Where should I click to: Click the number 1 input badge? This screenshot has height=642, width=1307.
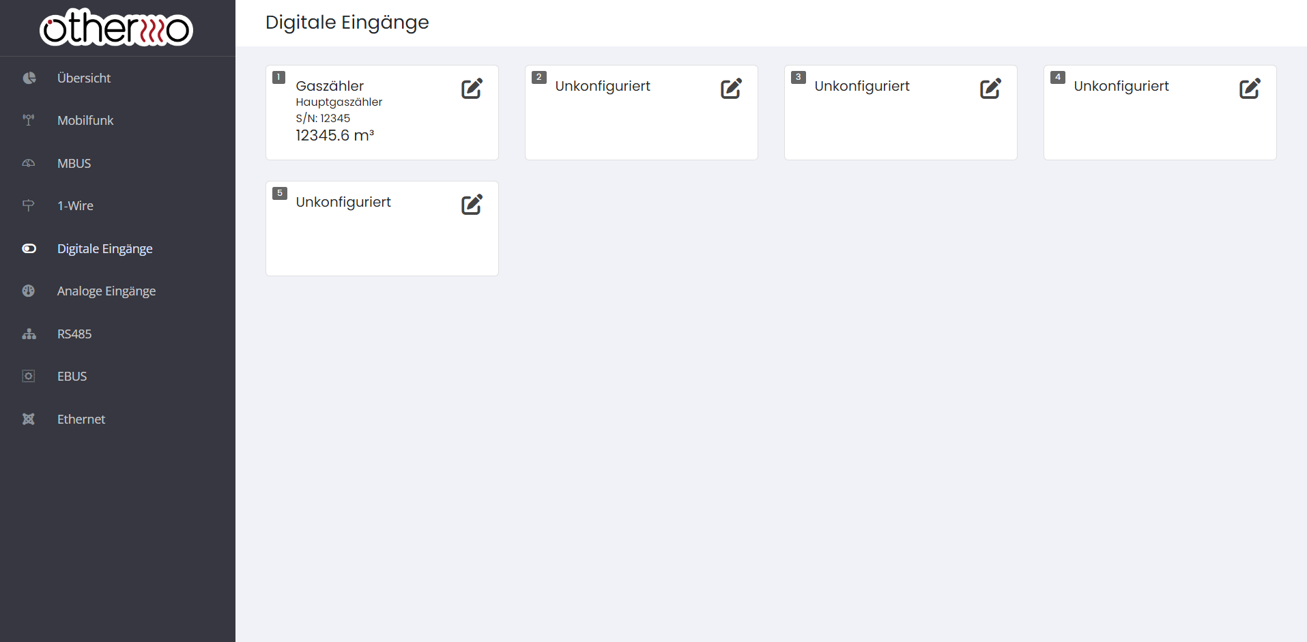point(278,77)
